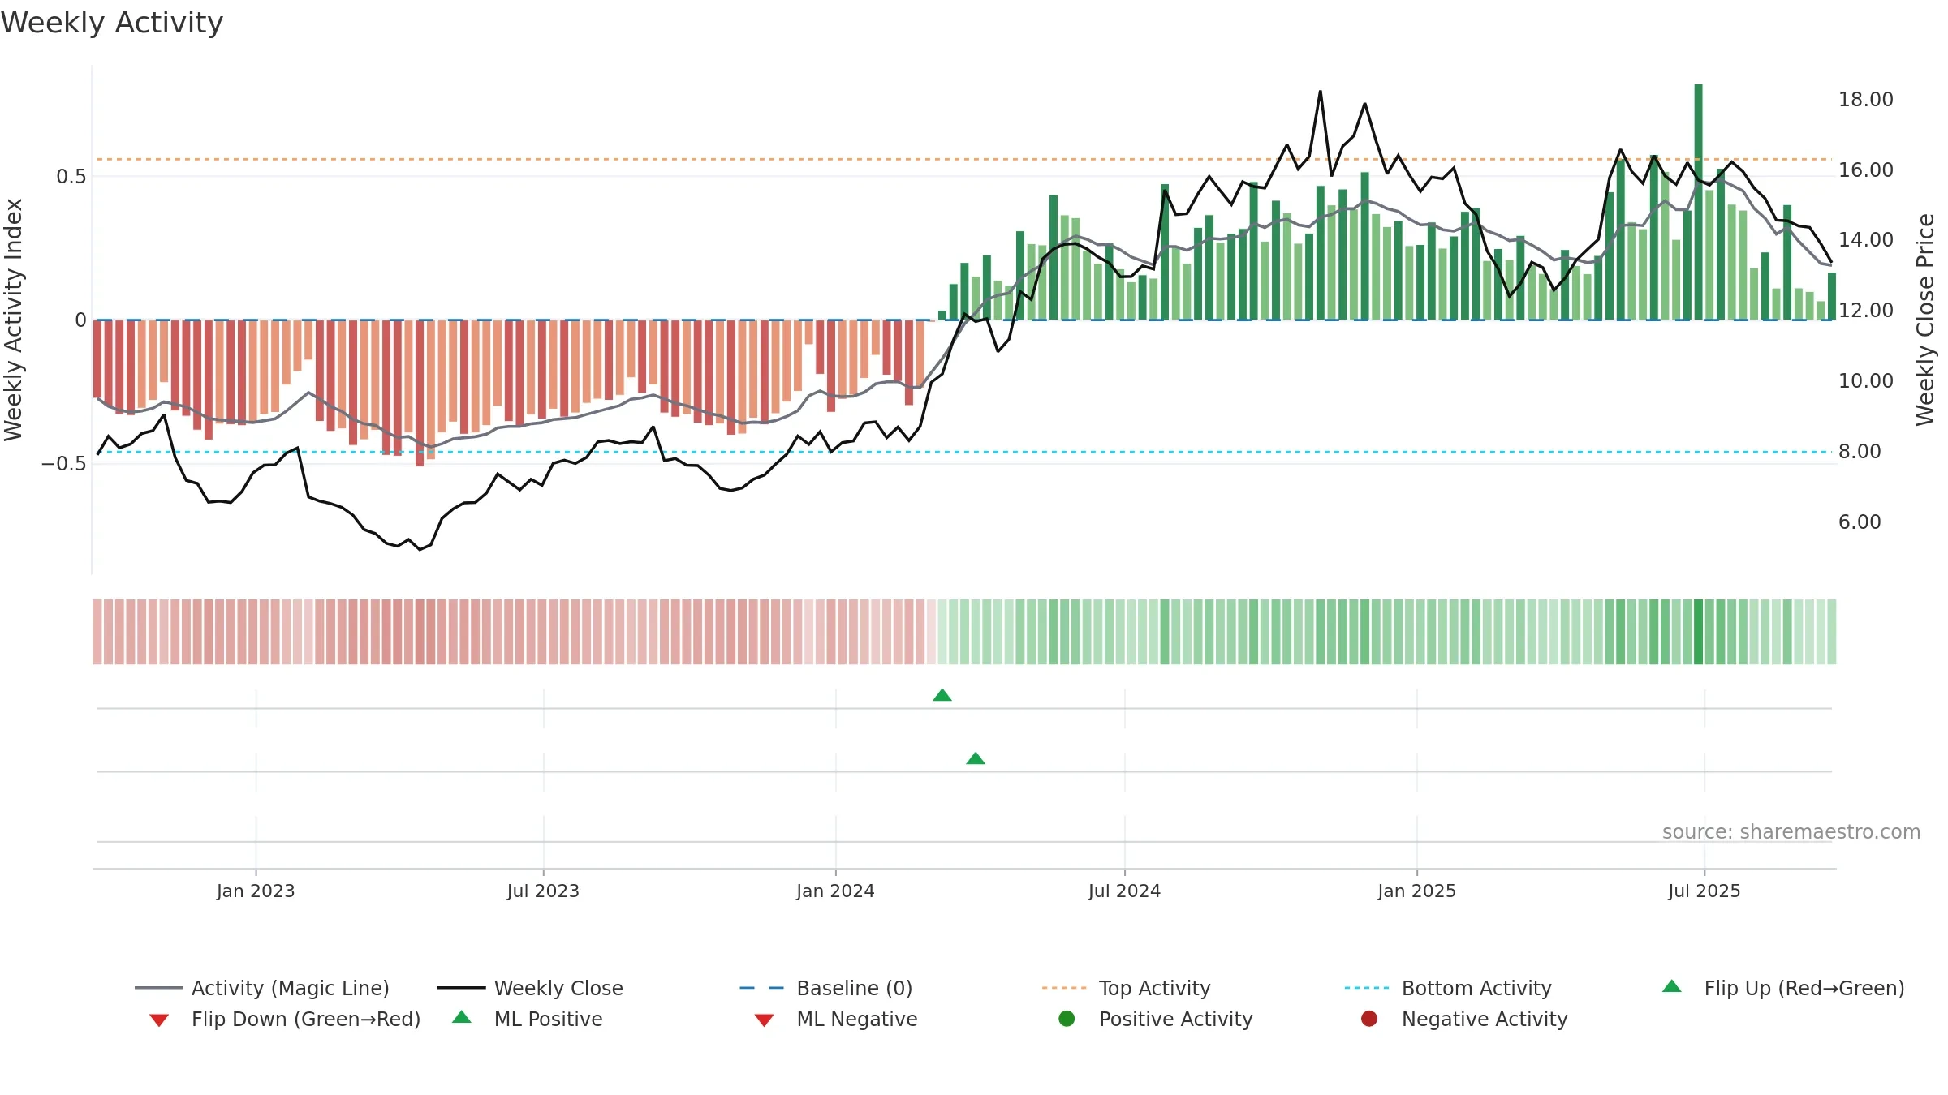
Task: Click the Jul 2024 axis label
Action: [1124, 891]
